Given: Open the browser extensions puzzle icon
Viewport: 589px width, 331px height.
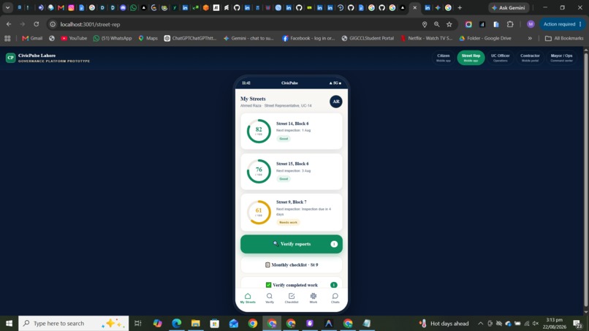Looking at the screenshot, I should (510, 24).
